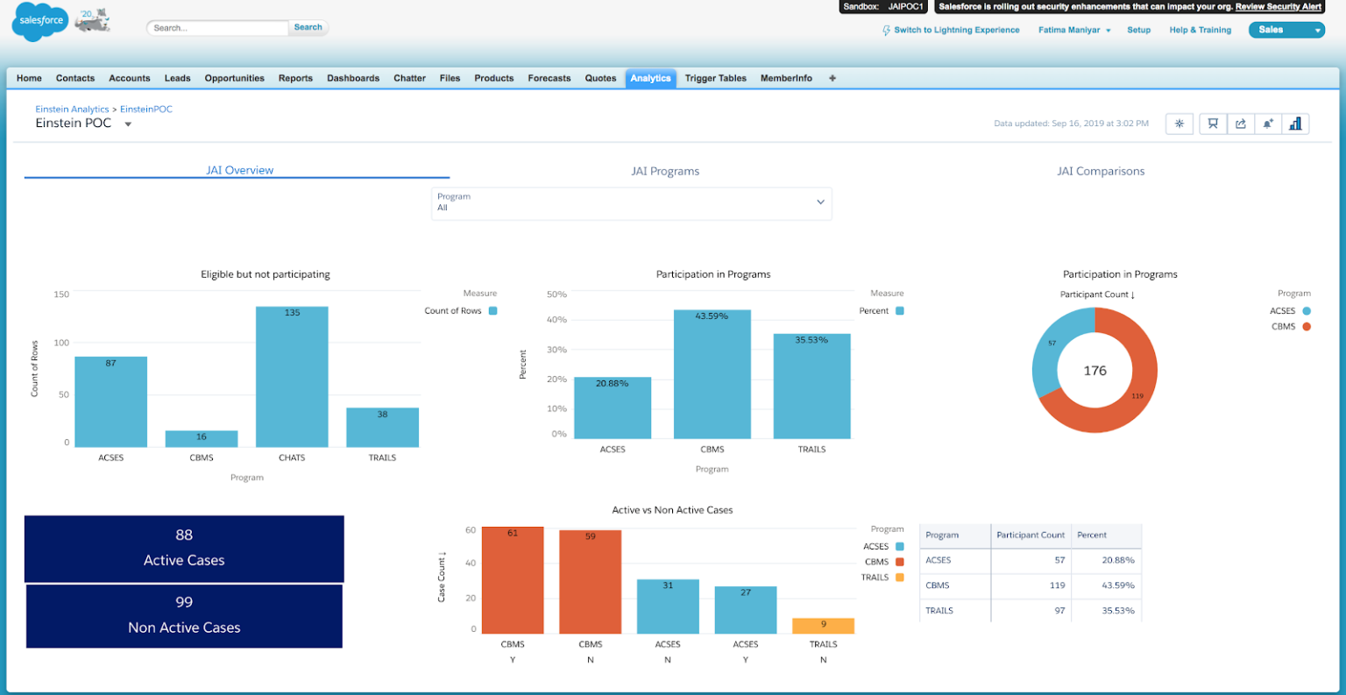Click the ACSES bar showing 87
1346x695 pixels.
(110, 402)
